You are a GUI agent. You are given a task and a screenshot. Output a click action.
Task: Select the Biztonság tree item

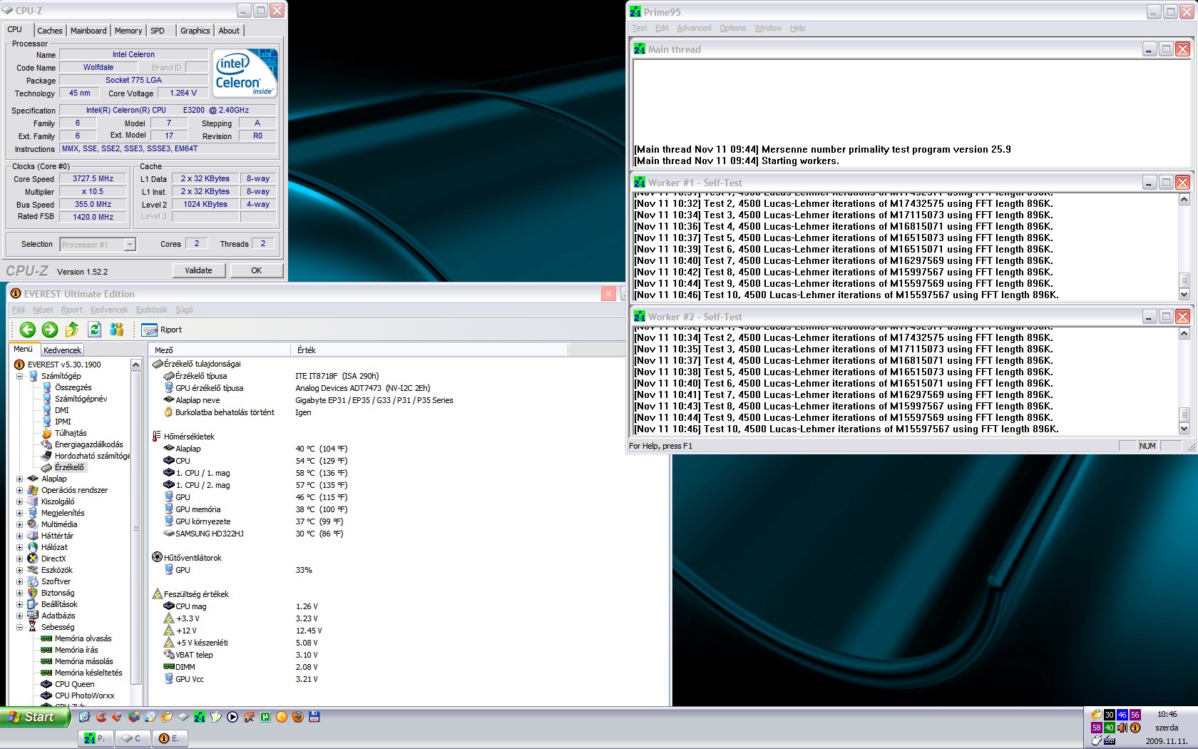58,593
